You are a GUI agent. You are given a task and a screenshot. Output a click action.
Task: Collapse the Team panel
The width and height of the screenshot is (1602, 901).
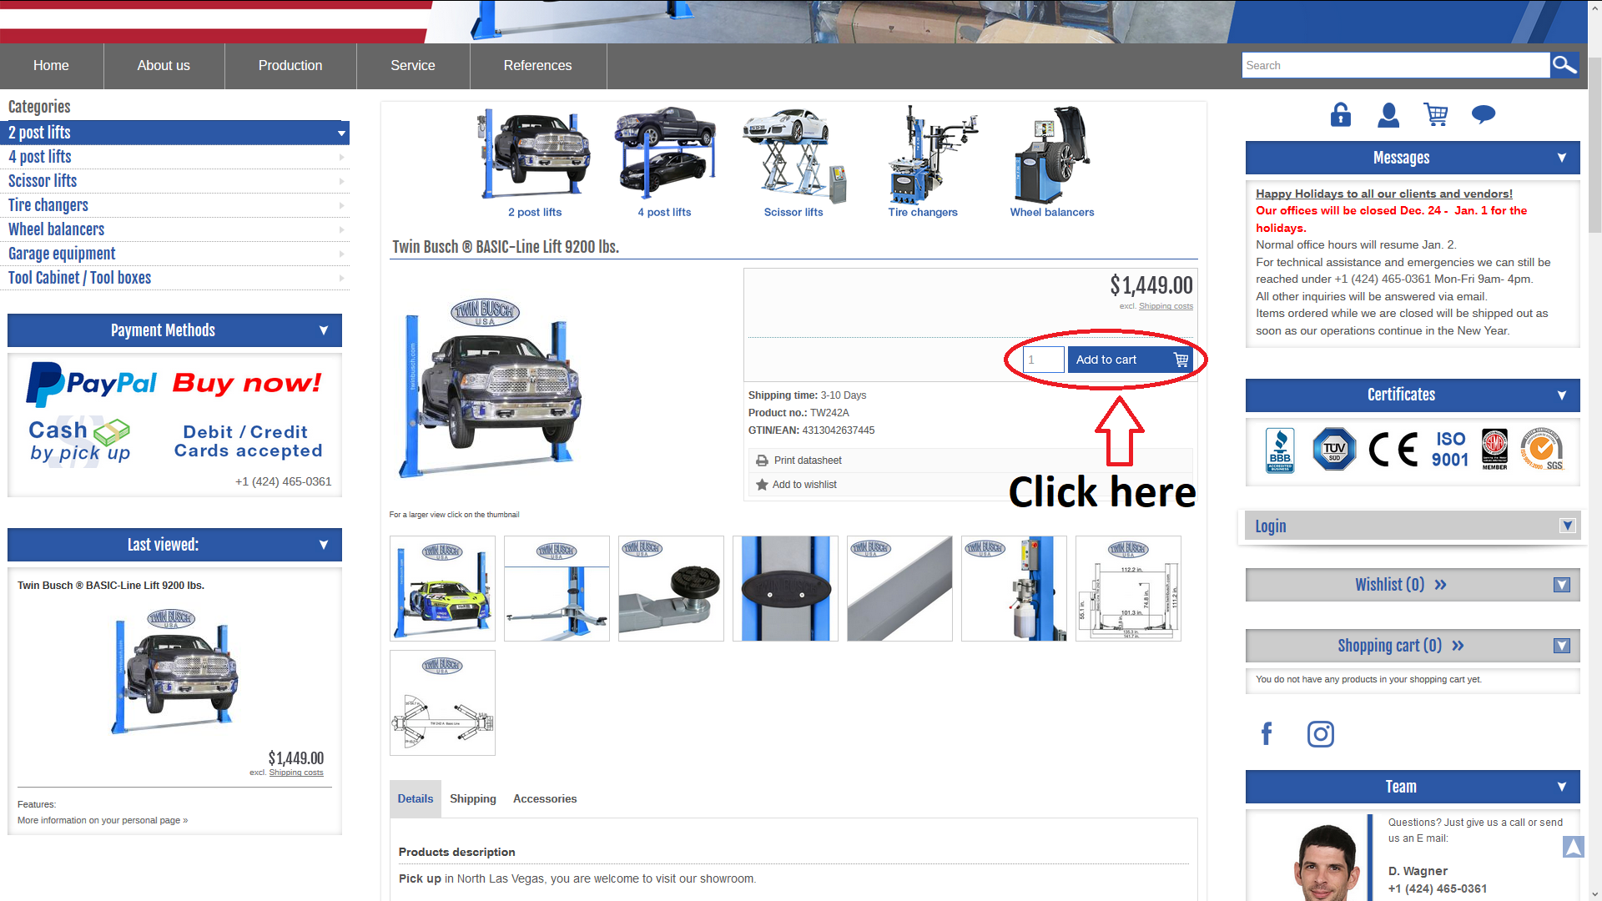[1562, 787]
